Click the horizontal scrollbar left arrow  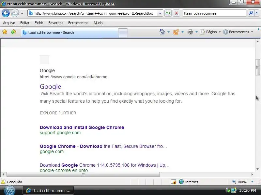point(3,174)
